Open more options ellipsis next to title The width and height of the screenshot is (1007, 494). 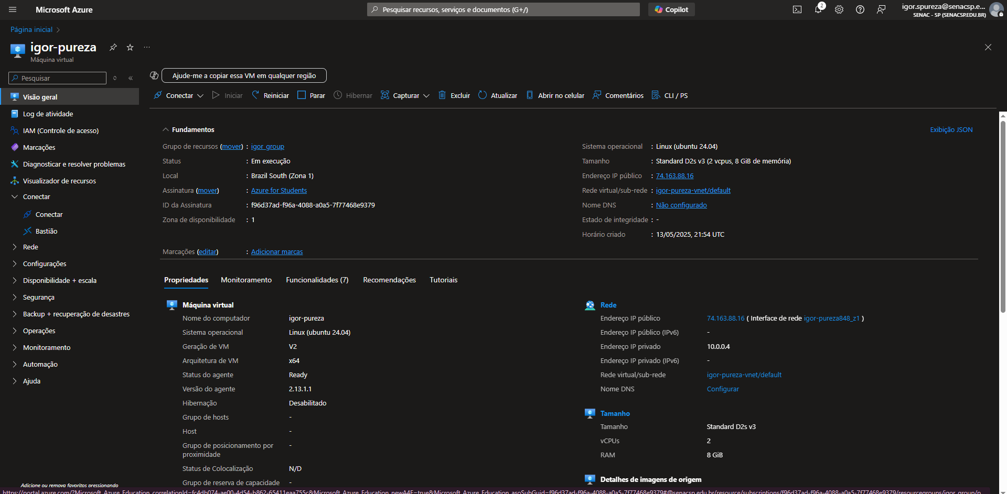click(x=147, y=47)
